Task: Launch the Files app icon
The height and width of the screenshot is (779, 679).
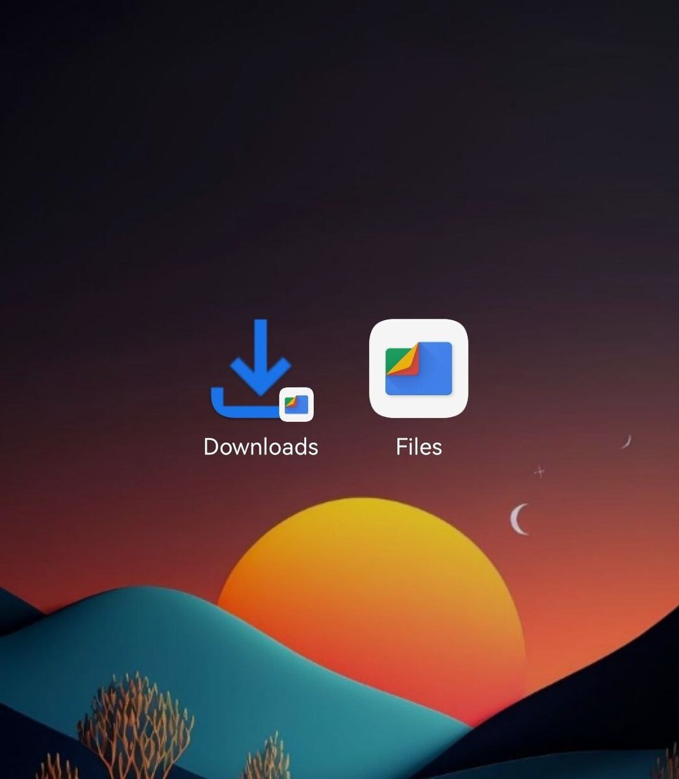Action: 418,368
